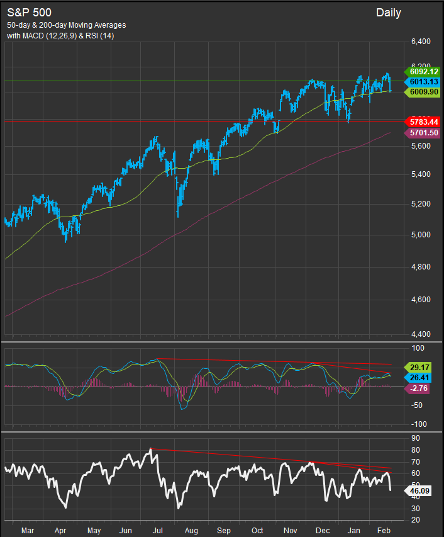Click the Nov label on the time axis

(x=290, y=531)
